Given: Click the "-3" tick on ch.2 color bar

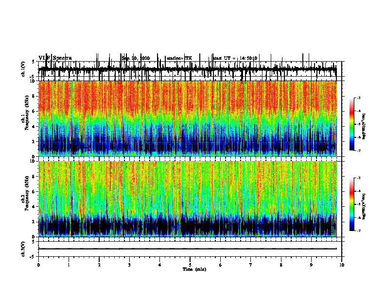Looking at the screenshot, I should tap(358, 178).
